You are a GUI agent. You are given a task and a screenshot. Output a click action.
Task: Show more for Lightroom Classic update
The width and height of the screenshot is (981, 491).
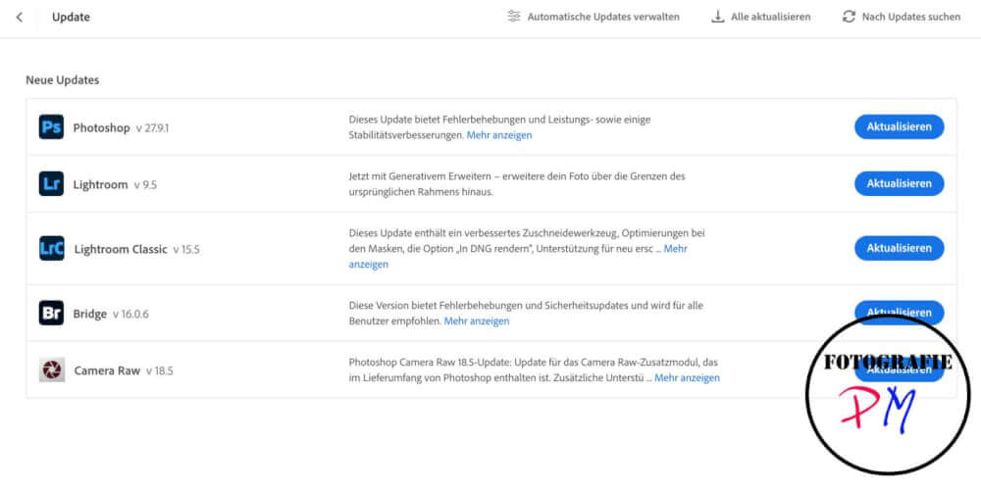(x=675, y=249)
